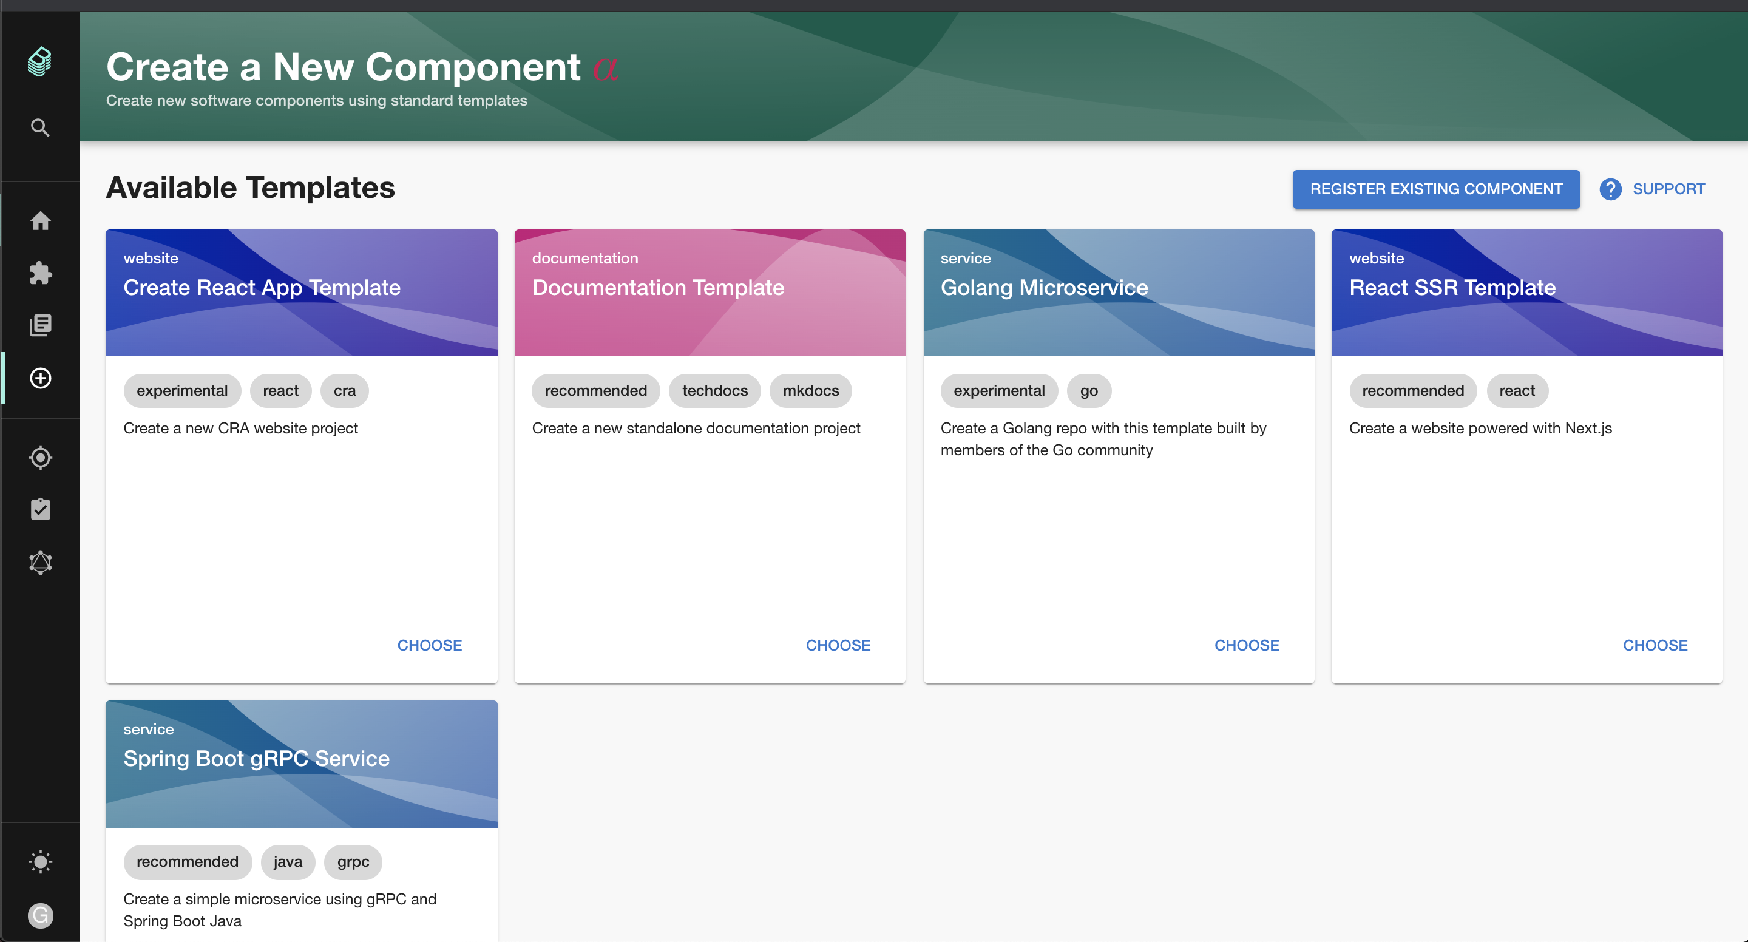
Task: Open Support link with question mark
Action: coord(1653,189)
